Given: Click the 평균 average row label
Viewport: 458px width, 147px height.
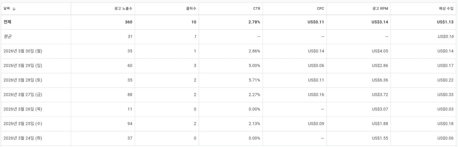Looking at the screenshot, I should click(7, 37).
